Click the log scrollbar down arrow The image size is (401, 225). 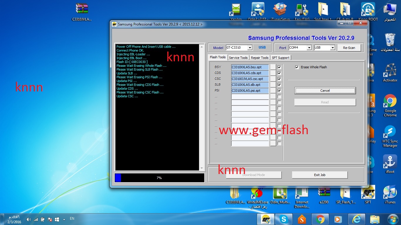(x=202, y=168)
